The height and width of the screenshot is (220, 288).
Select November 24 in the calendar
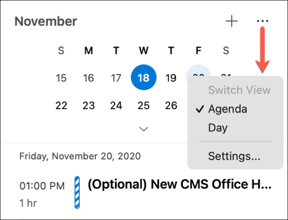[116, 106]
